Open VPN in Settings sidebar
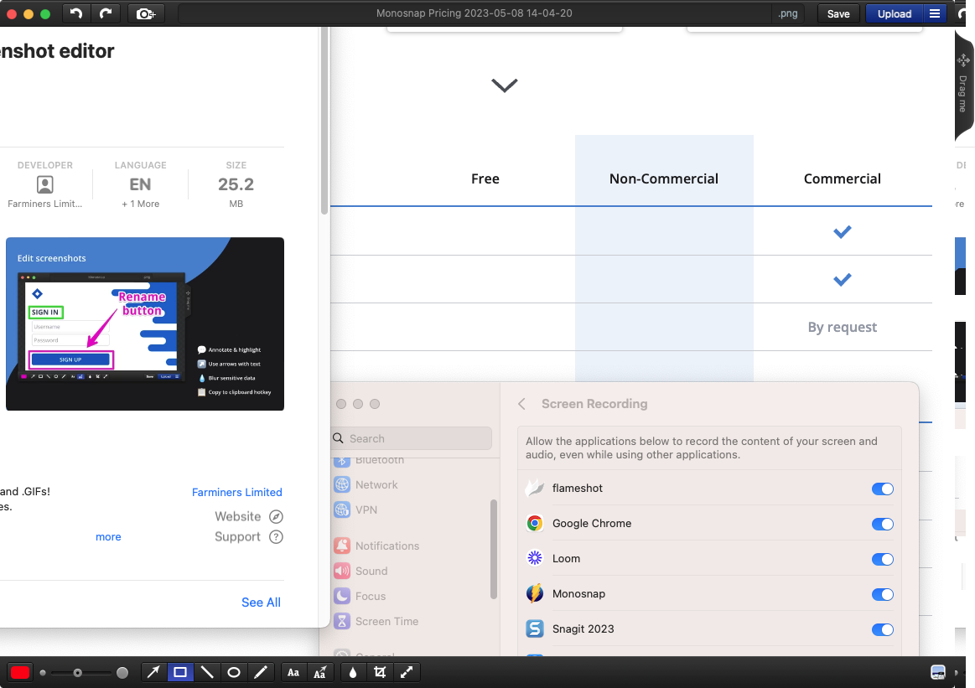The width and height of the screenshot is (975, 688). click(x=355, y=510)
